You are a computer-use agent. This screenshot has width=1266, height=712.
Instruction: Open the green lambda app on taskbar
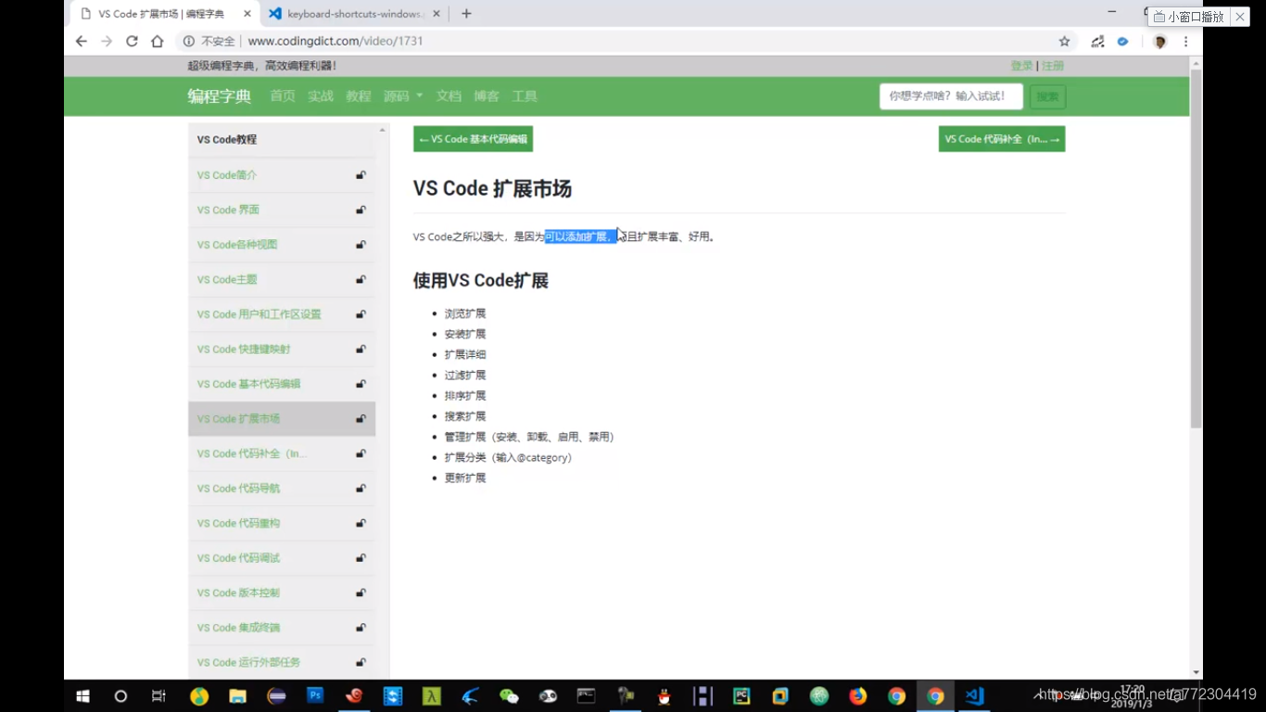point(432,695)
